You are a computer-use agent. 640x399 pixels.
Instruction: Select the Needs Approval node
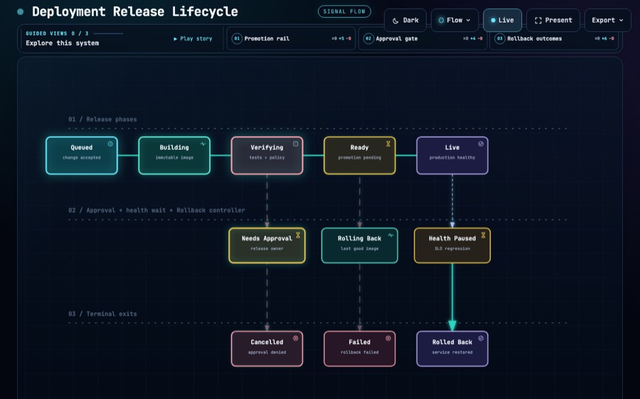pyautogui.click(x=267, y=246)
